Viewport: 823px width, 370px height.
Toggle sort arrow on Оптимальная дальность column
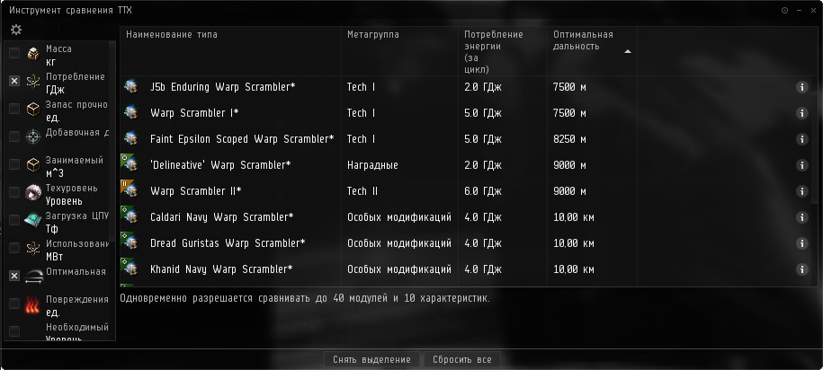pyautogui.click(x=628, y=51)
